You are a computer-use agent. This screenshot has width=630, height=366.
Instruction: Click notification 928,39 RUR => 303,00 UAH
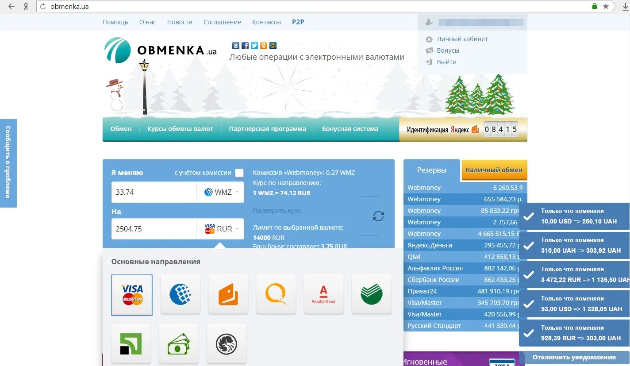click(x=574, y=333)
